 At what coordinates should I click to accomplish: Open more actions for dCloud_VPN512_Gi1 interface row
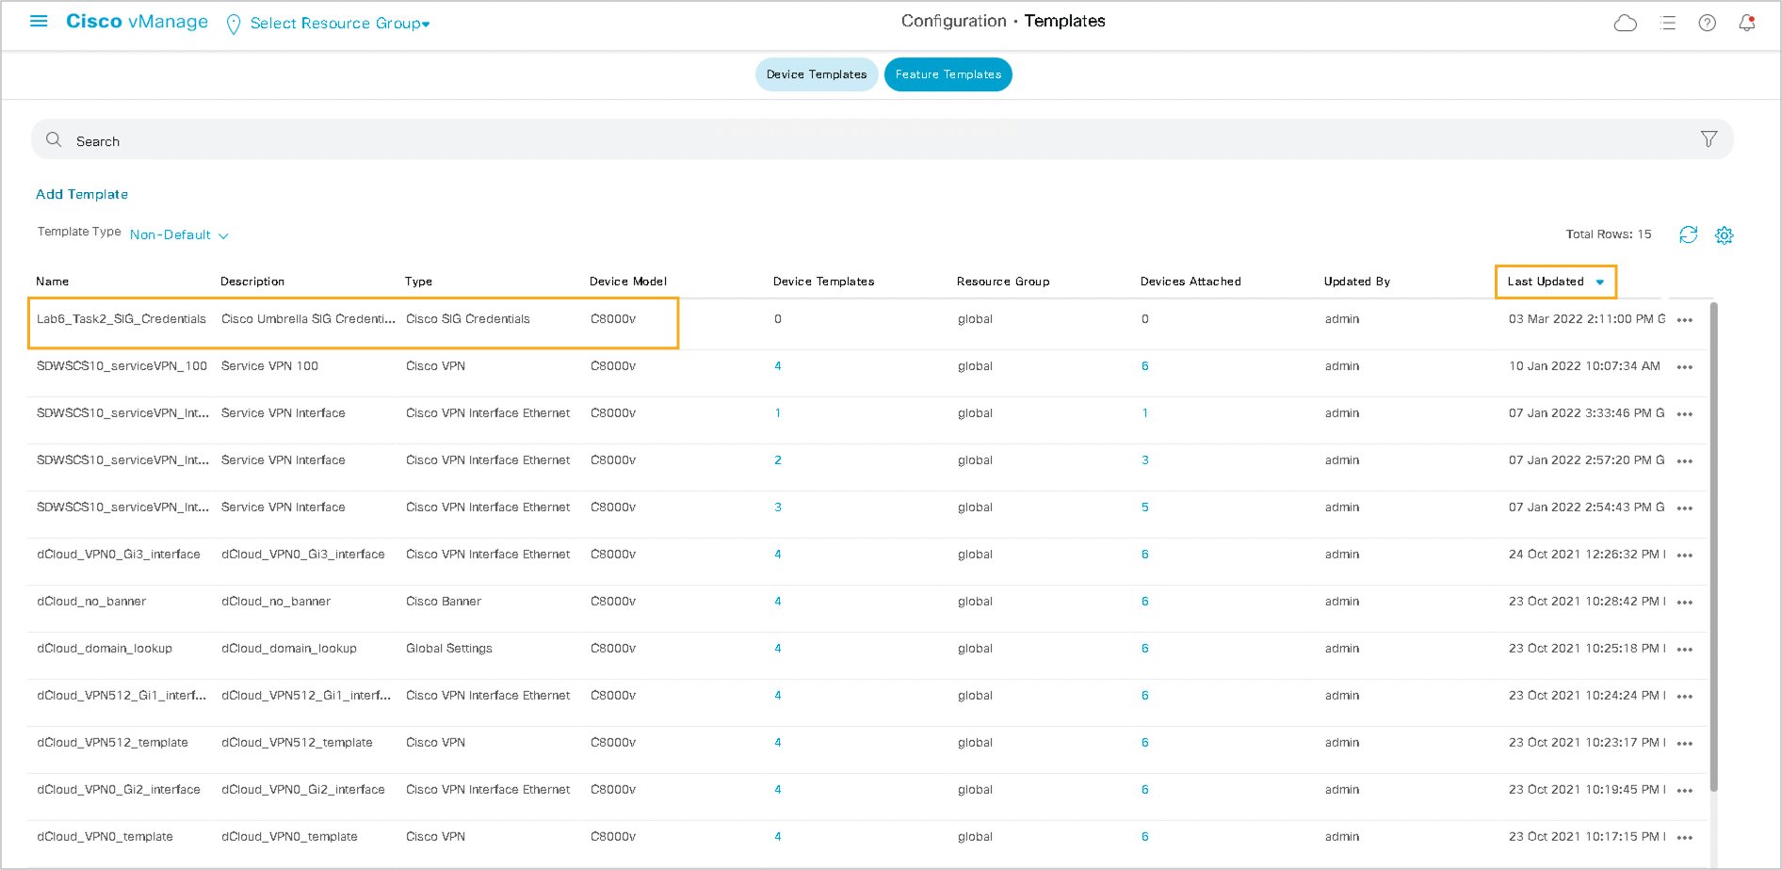tap(1685, 697)
